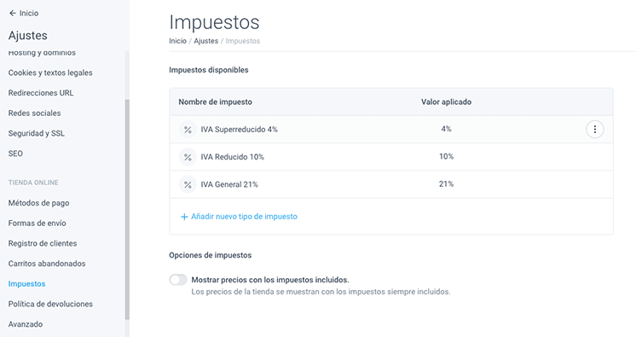Open Métodos de pago settings

[38, 203]
